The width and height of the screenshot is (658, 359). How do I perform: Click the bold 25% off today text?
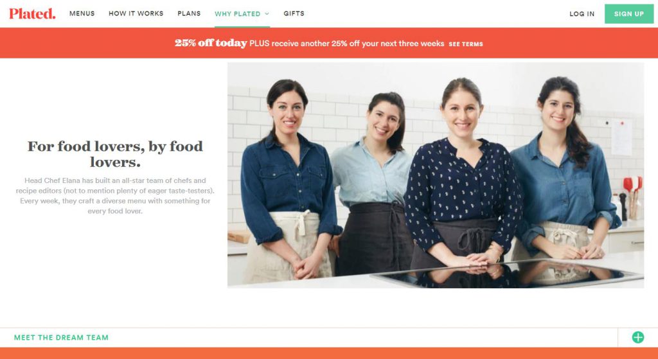[211, 43]
